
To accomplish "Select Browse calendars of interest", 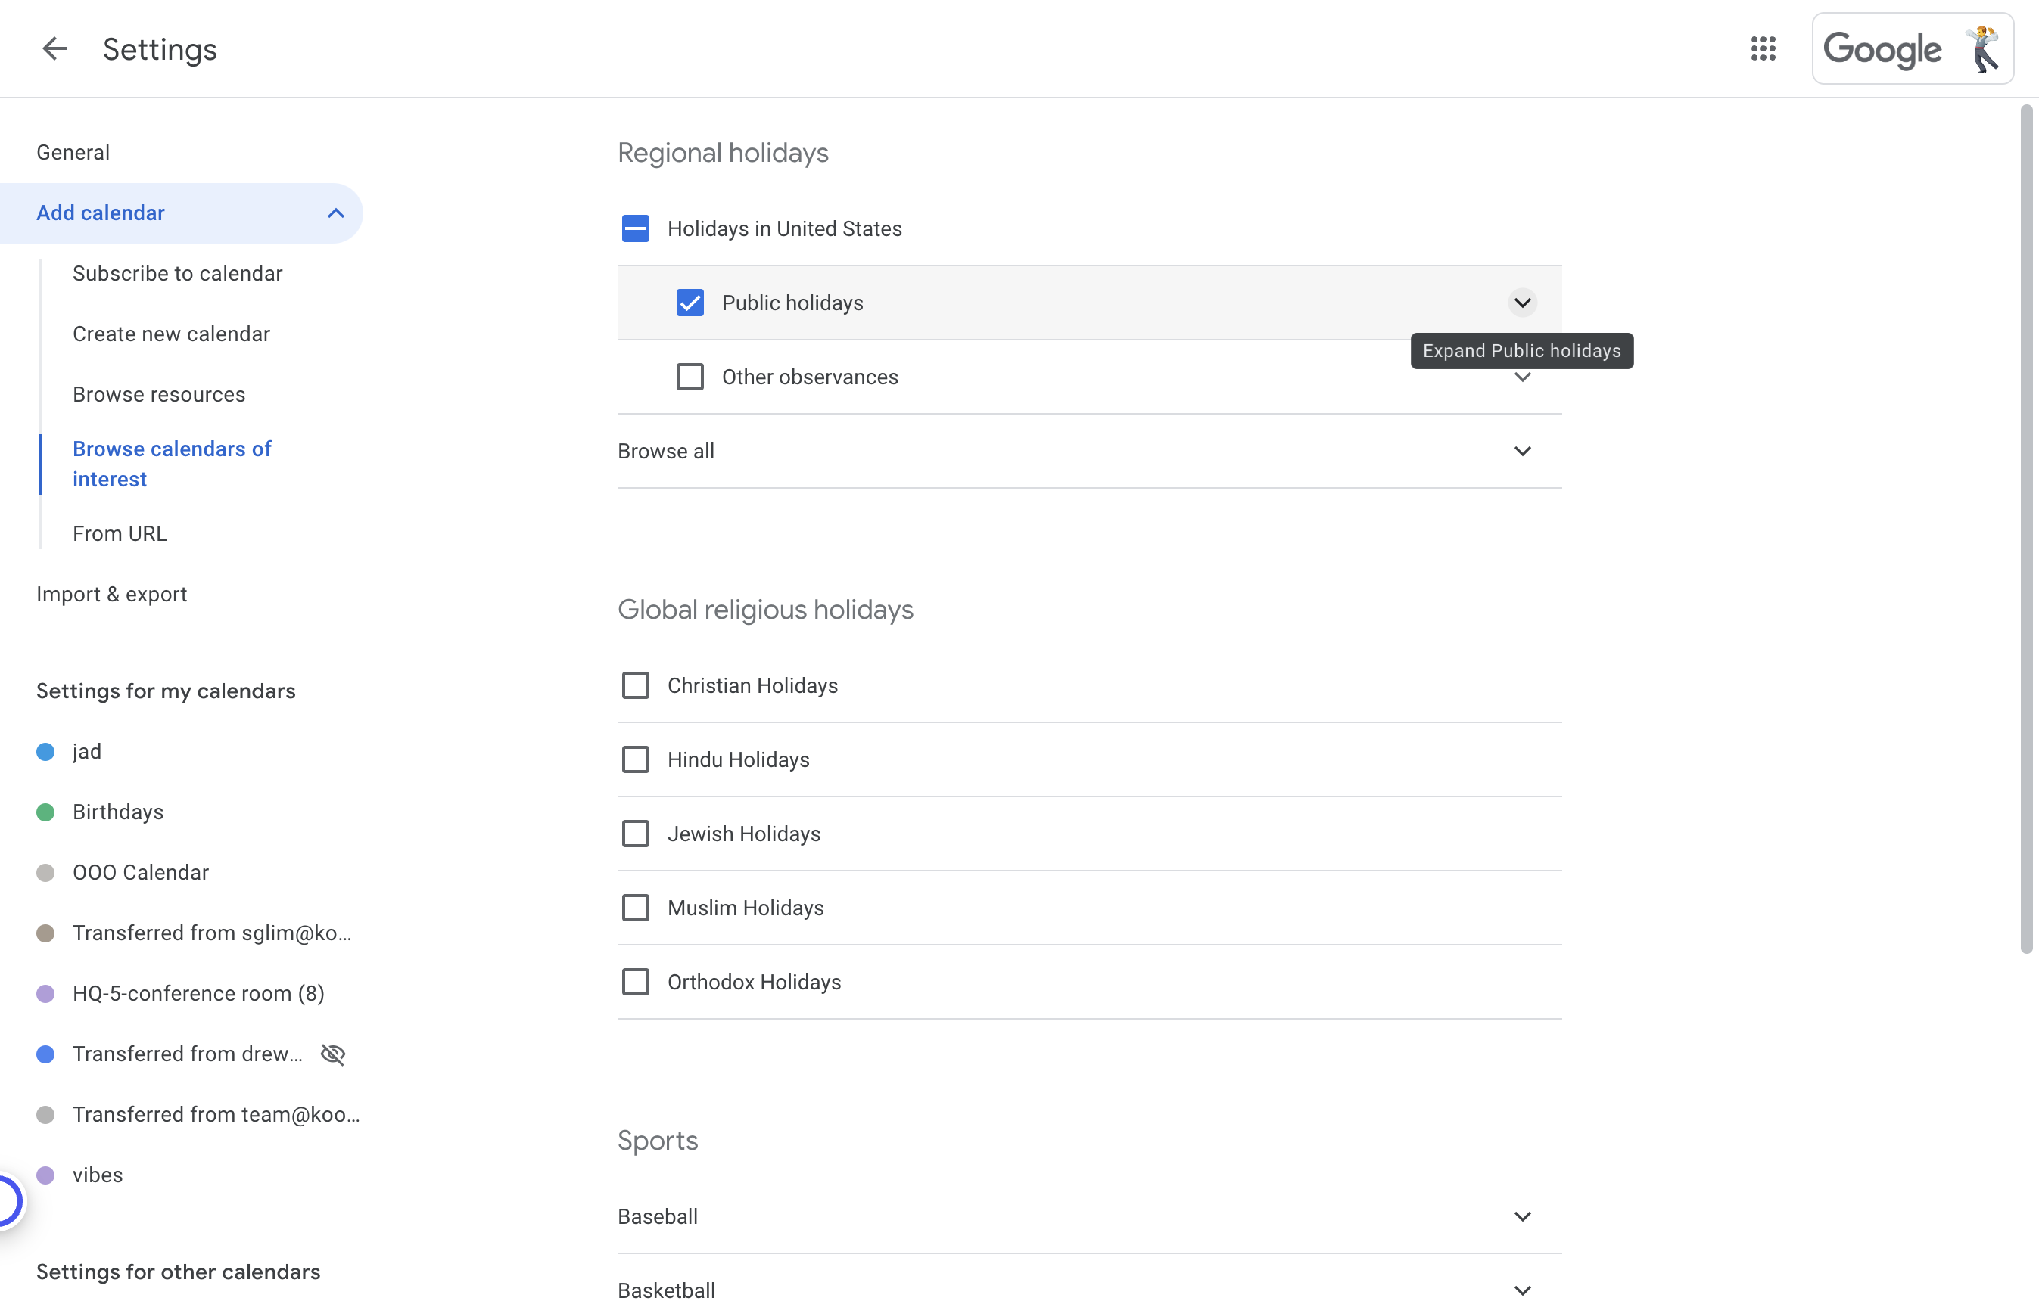I will click(x=172, y=464).
